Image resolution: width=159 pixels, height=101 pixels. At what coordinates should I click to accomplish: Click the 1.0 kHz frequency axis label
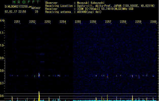pyautogui.click(x=2, y=45)
